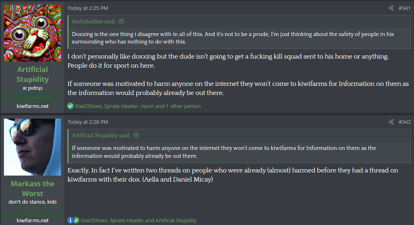The height and width of the screenshot is (225, 414).
Task: Click the green checkmark reaction icon on post #341
Action: point(71,106)
